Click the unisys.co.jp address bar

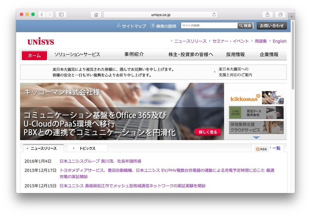pyautogui.click(x=160, y=14)
